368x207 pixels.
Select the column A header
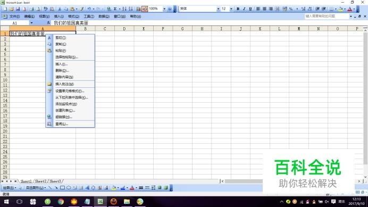coord(43,29)
